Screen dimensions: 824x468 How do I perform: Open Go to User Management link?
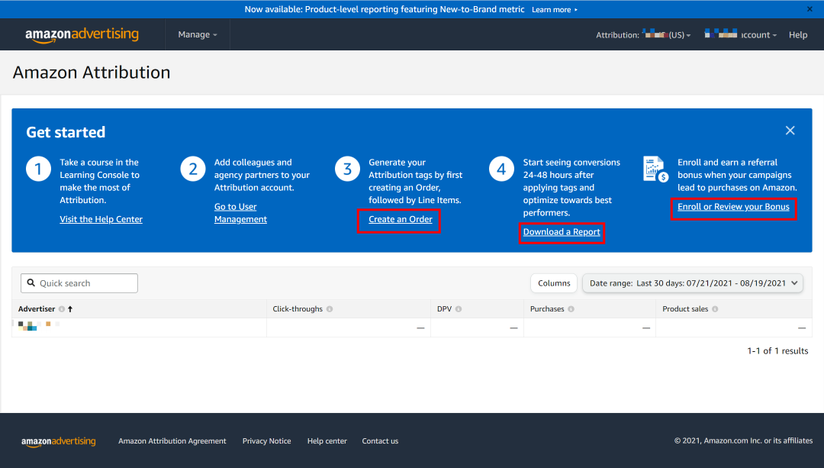[240, 213]
